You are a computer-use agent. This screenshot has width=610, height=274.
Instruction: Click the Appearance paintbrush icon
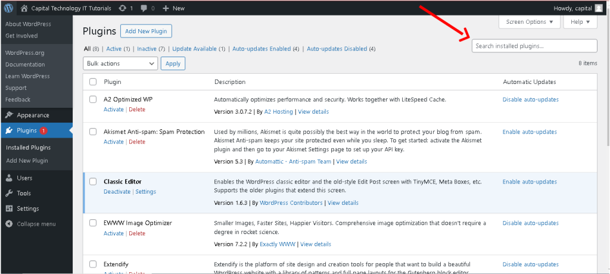point(9,115)
